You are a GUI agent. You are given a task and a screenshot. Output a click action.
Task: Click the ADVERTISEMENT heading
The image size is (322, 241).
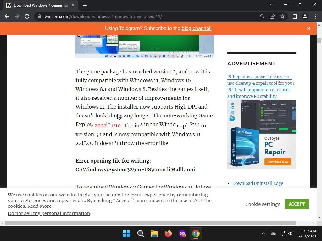pyautogui.click(x=251, y=63)
